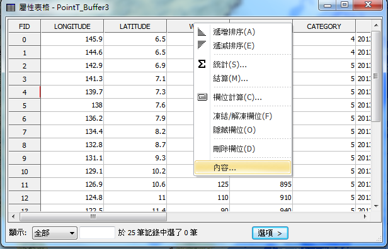
Task: Click the table icon in the title bar
Action: point(11,8)
